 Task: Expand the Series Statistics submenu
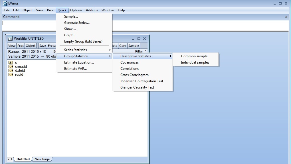pos(84,50)
